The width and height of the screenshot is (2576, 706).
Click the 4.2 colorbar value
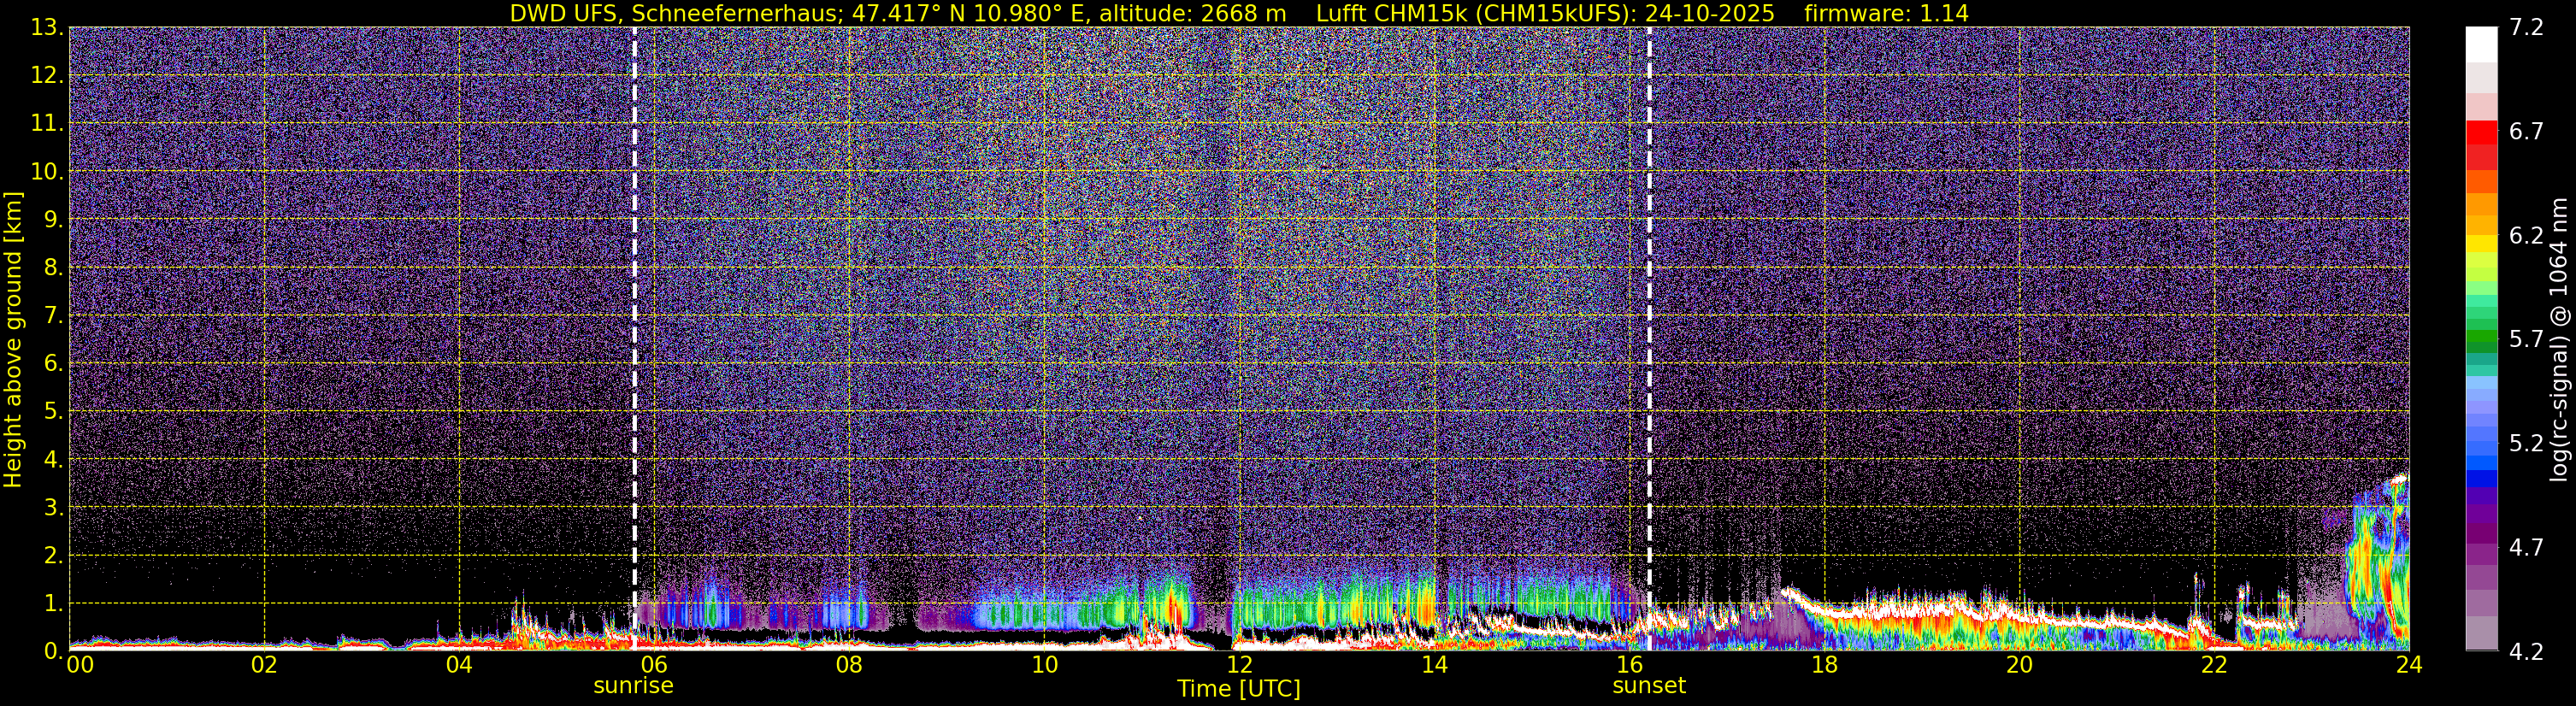coord(2526,652)
